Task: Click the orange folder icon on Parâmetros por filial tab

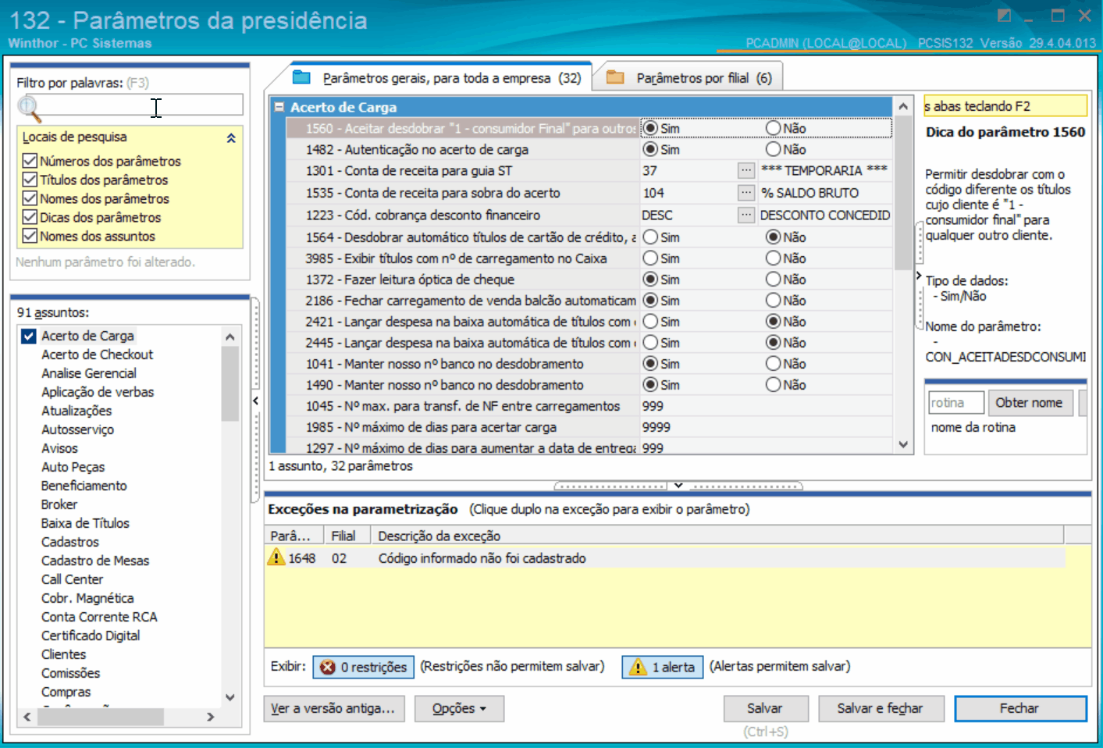Action: click(x=615, y=77)
